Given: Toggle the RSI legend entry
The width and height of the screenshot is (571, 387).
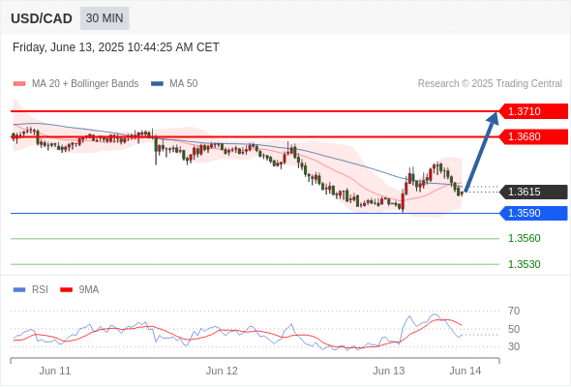Looking at the screenshot, I should pos(40,290).
